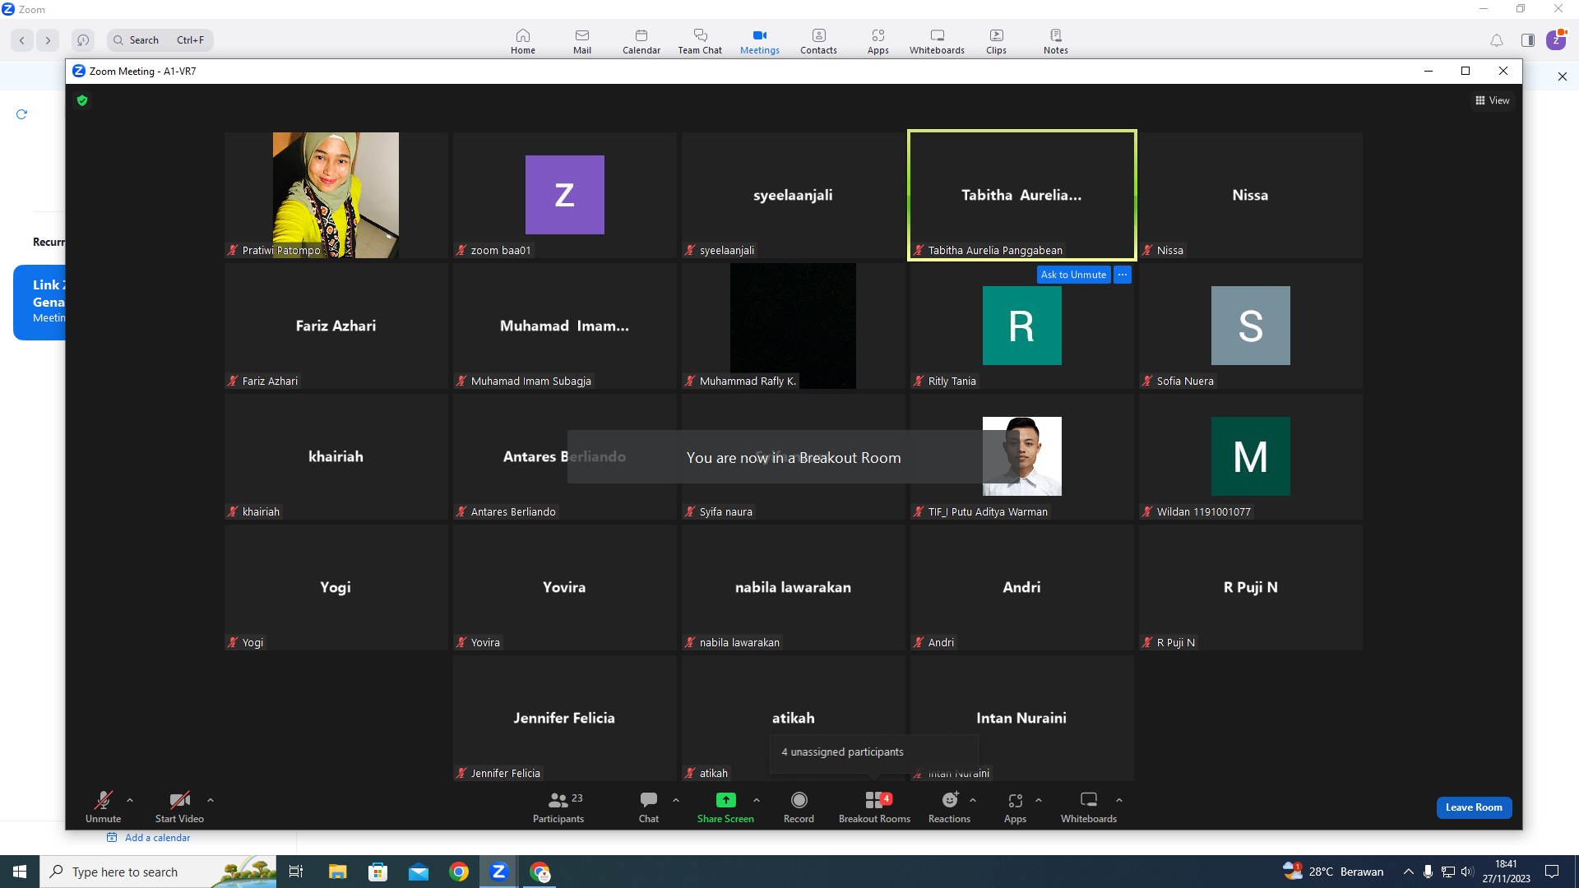
Task: Switch to the Calendar tab
Action: coord(641,41)
